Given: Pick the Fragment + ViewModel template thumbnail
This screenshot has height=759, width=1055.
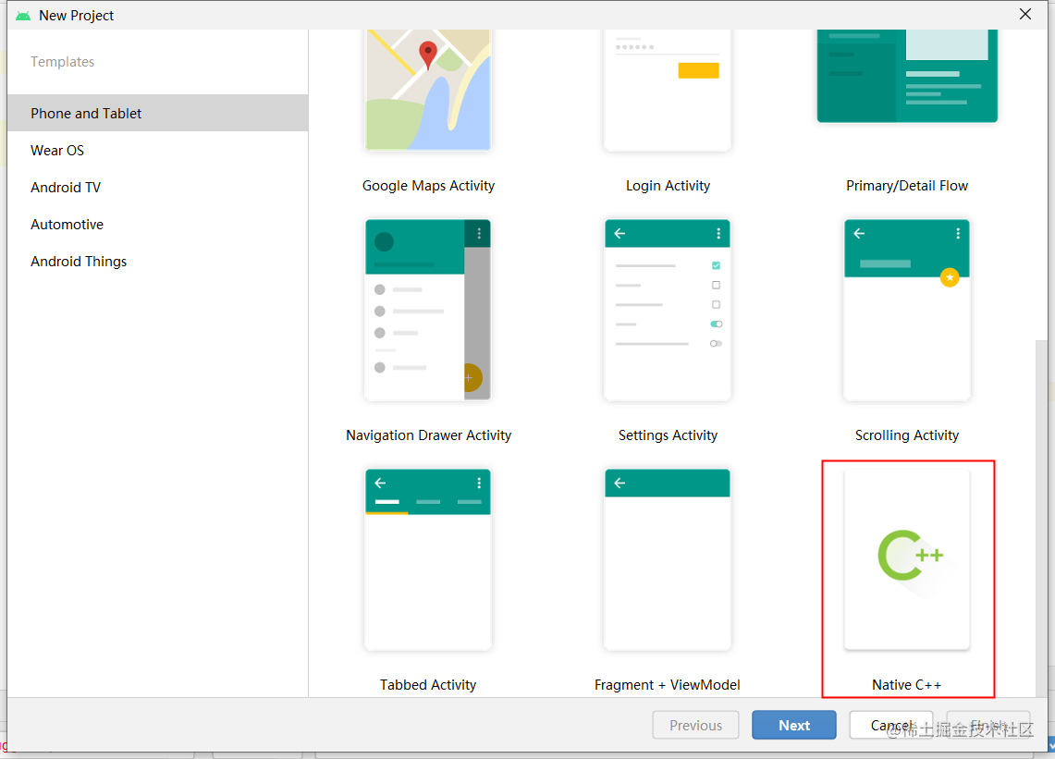Looking at the screenshot, I should (668, 559).
